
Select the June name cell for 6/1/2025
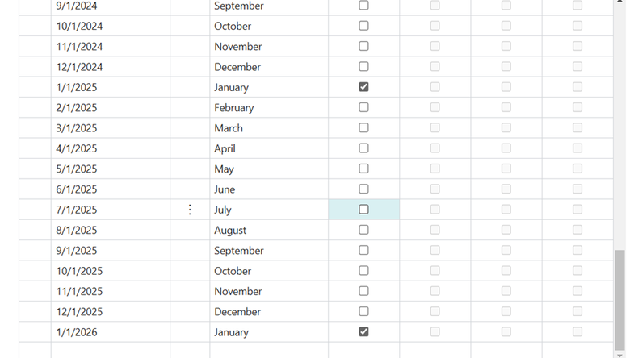tap(269, 189)
